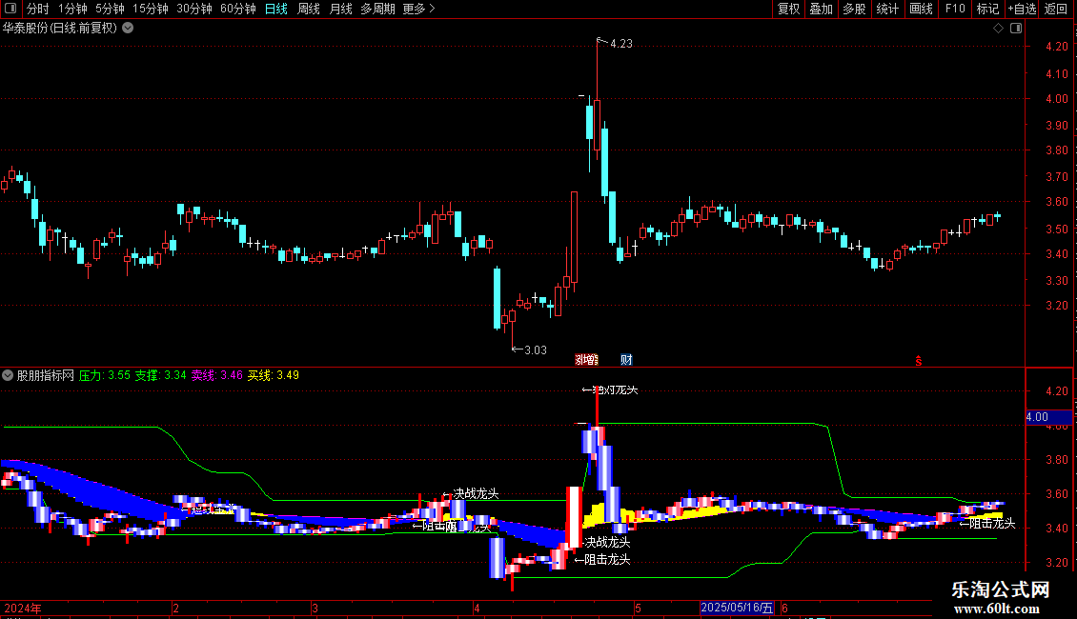Click the 返回 back button
1077x619 pixels.
click(1056, 9)
